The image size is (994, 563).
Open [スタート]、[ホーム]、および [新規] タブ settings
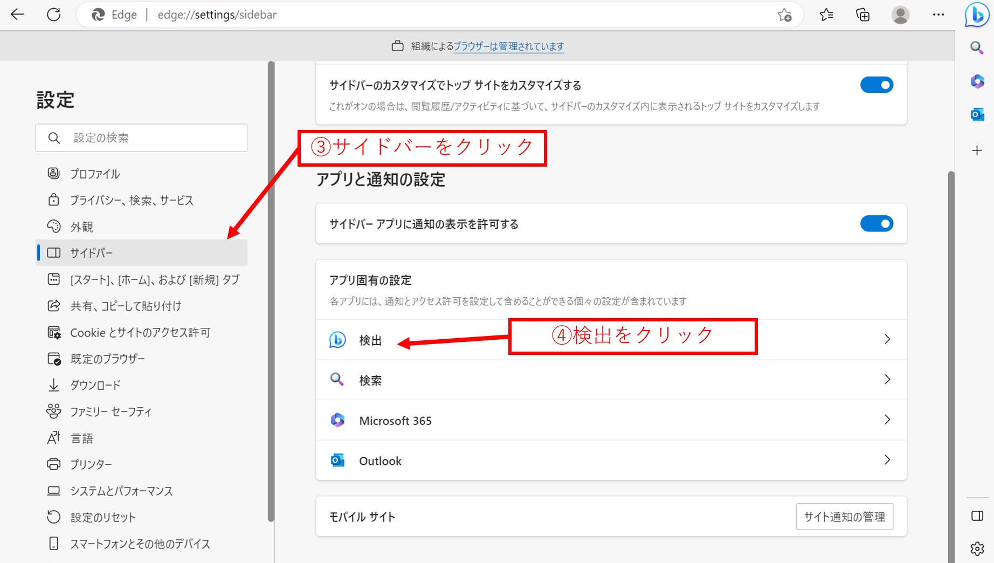[141, 279]
